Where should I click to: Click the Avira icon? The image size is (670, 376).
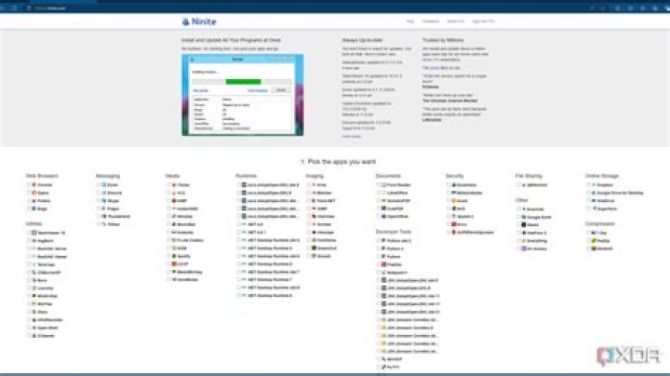(454, 224)
